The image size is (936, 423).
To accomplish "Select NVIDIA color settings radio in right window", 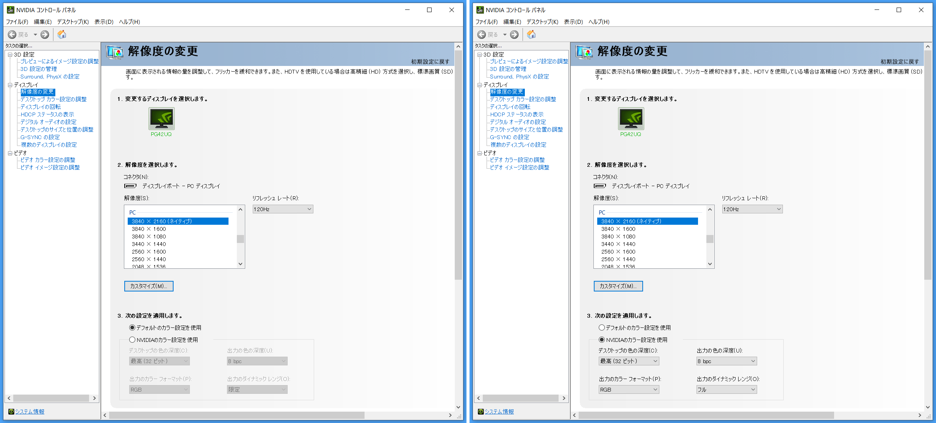I will pyautogui.click(x=602, y=340).
